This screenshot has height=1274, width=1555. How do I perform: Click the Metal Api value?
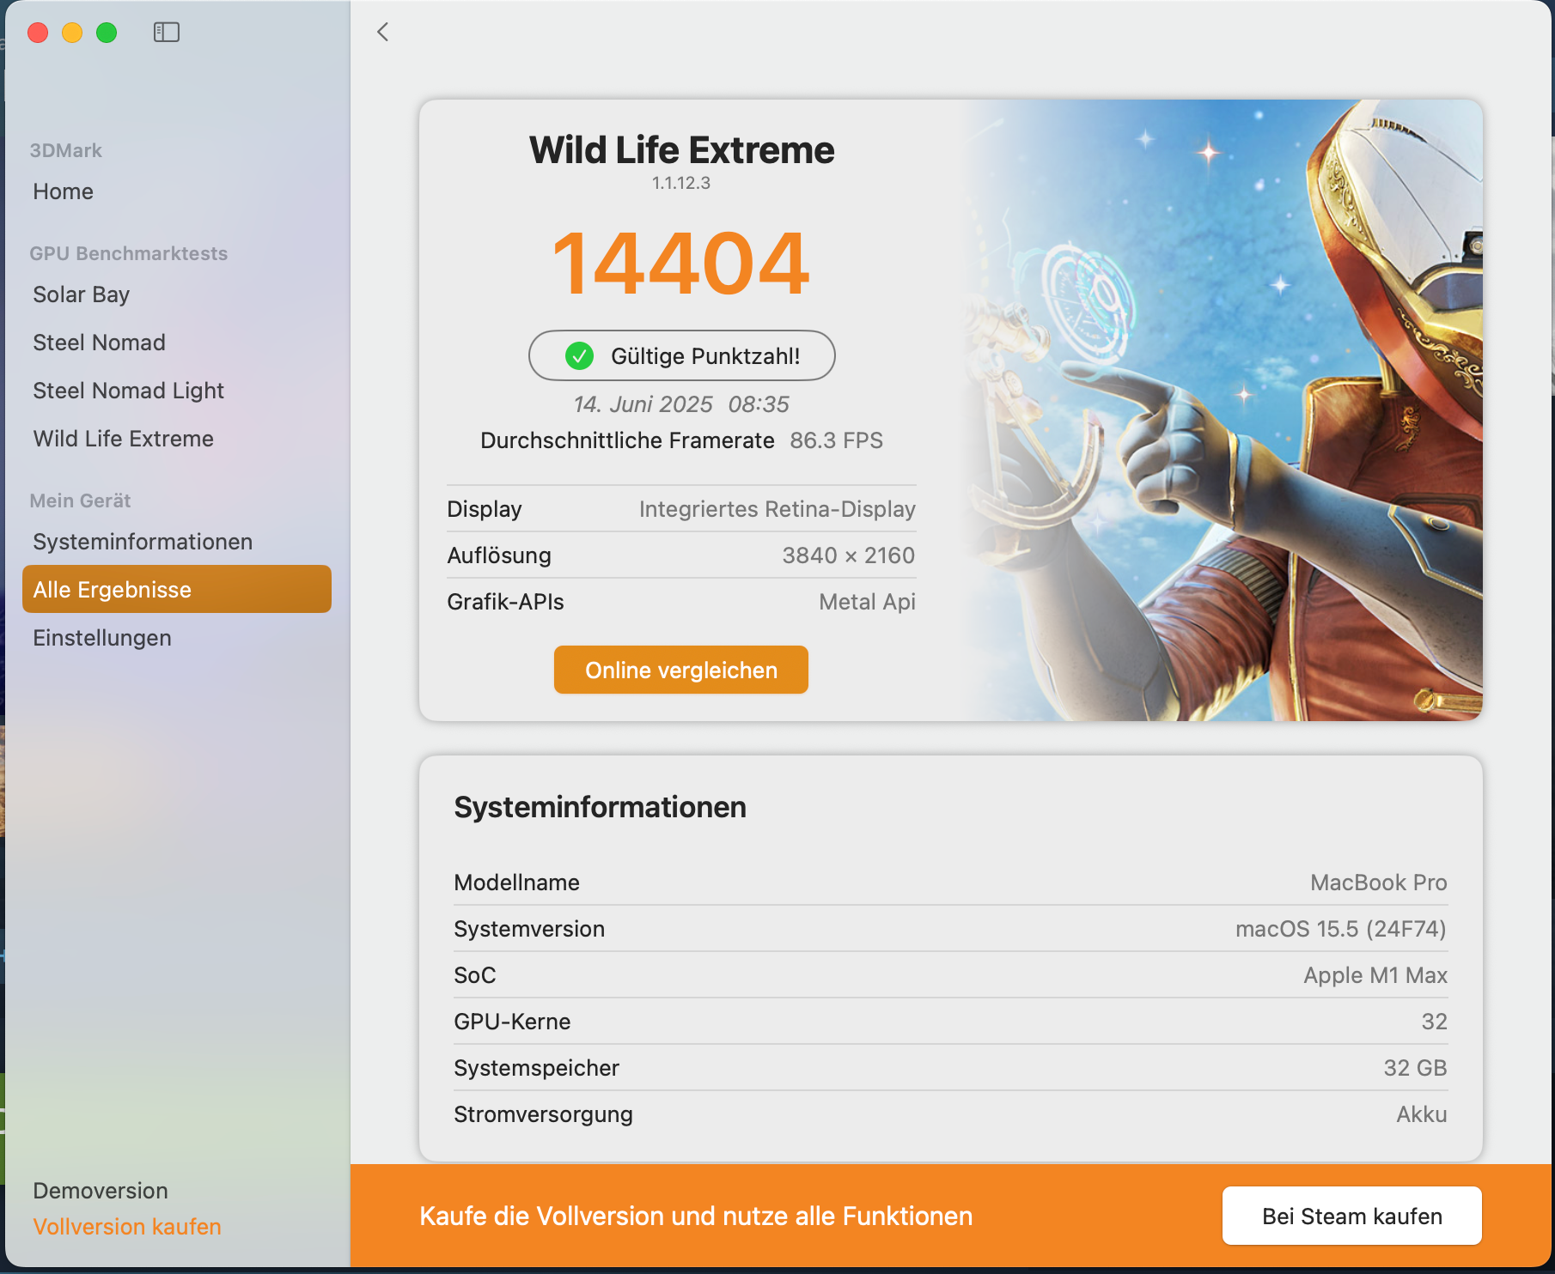[x=868, y=602]
